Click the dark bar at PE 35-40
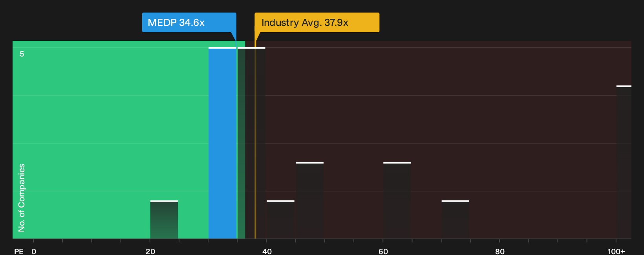644x255 pixels. [x=251, y=143]
